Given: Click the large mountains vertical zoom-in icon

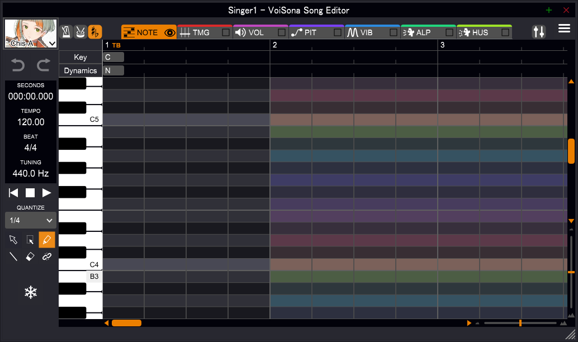Looking at the screenshot, I should (571, 315).
